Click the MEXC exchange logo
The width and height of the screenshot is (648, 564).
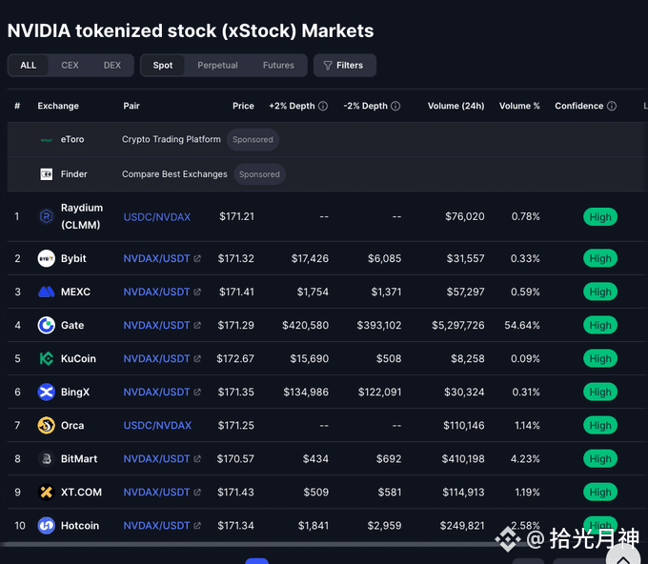click(47, 292)
